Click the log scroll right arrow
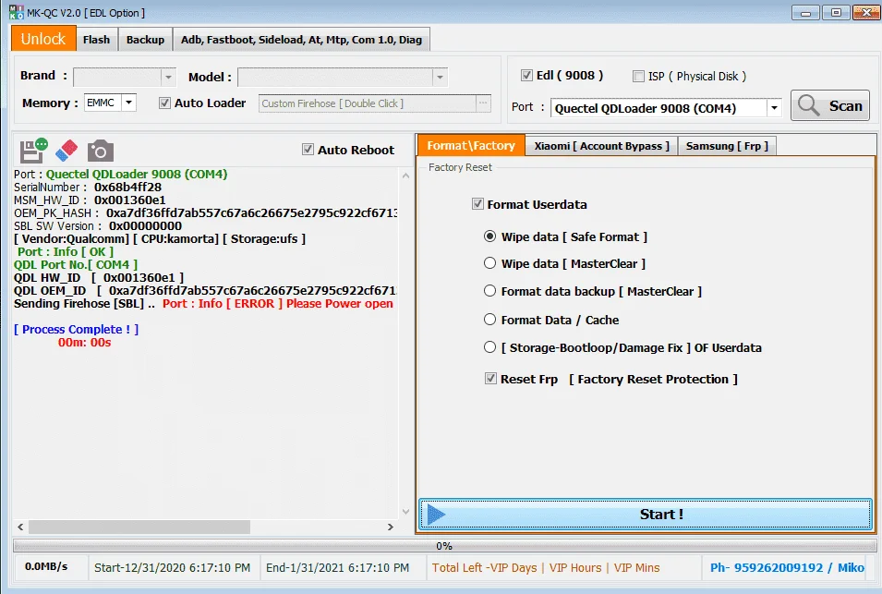Screen dimensions: 882x594 [391, 527]
